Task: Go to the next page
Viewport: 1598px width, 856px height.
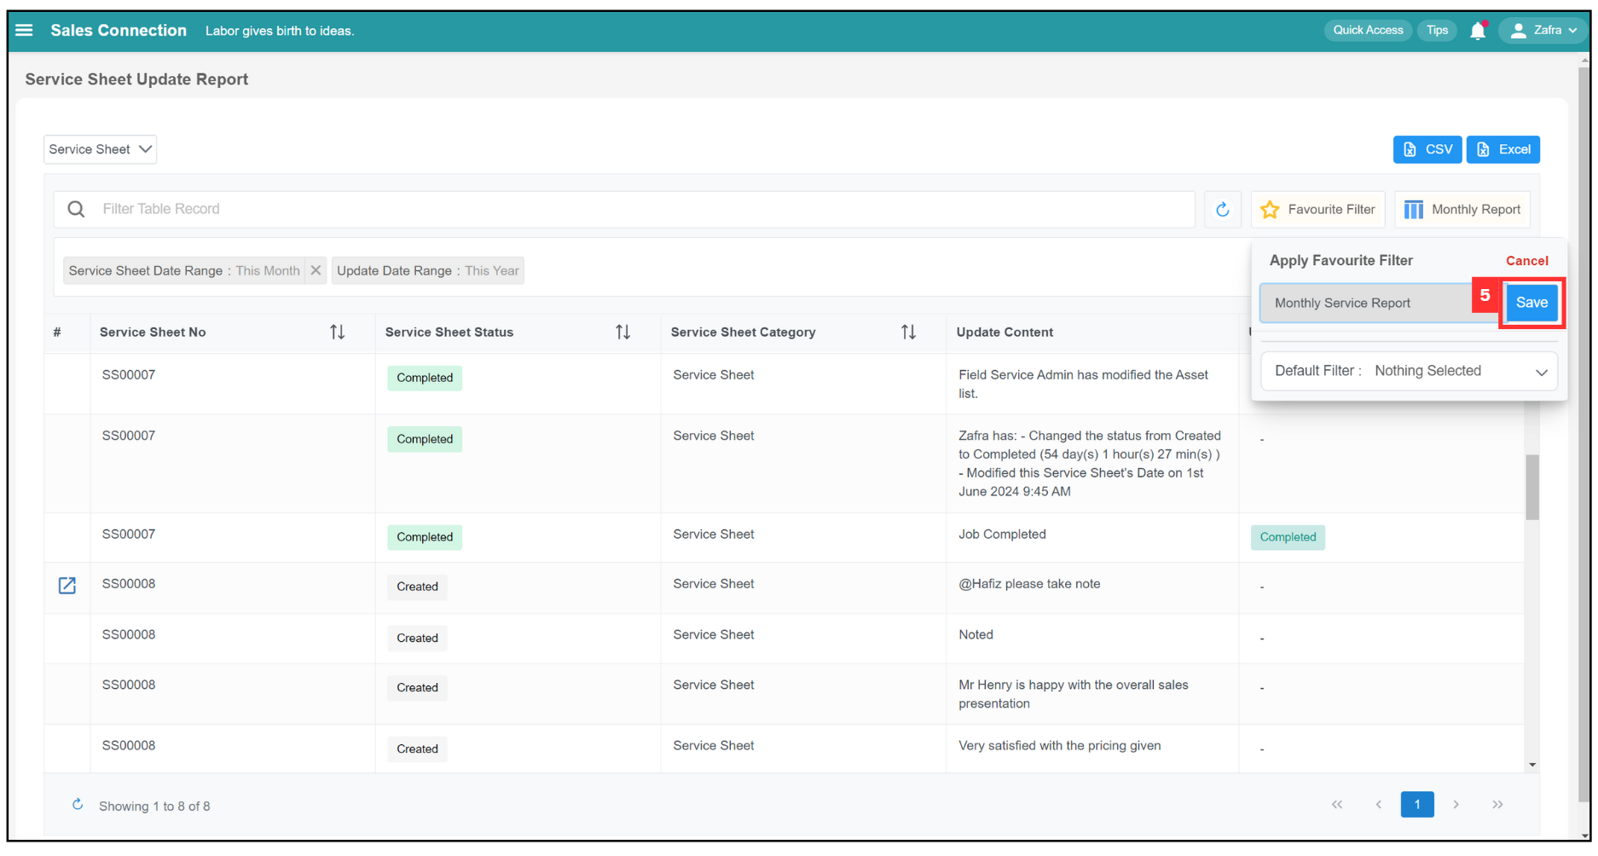Action: [x=1456, y=805]
